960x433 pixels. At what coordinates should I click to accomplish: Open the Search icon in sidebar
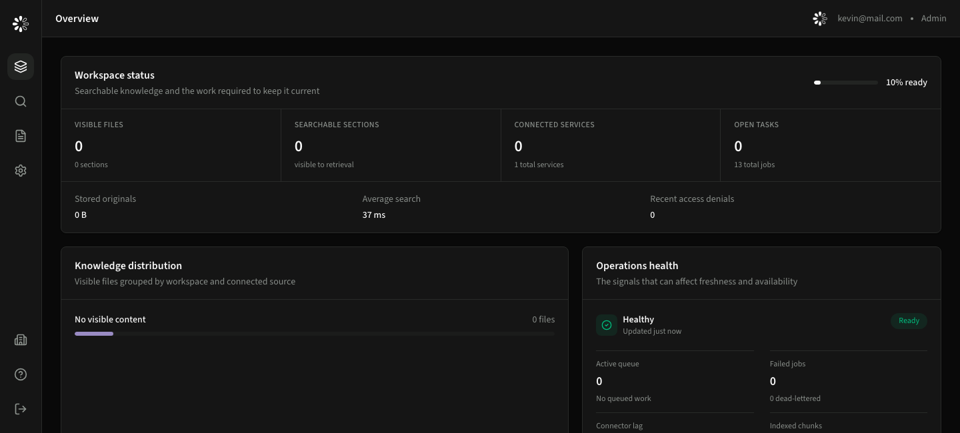[21, 101]
